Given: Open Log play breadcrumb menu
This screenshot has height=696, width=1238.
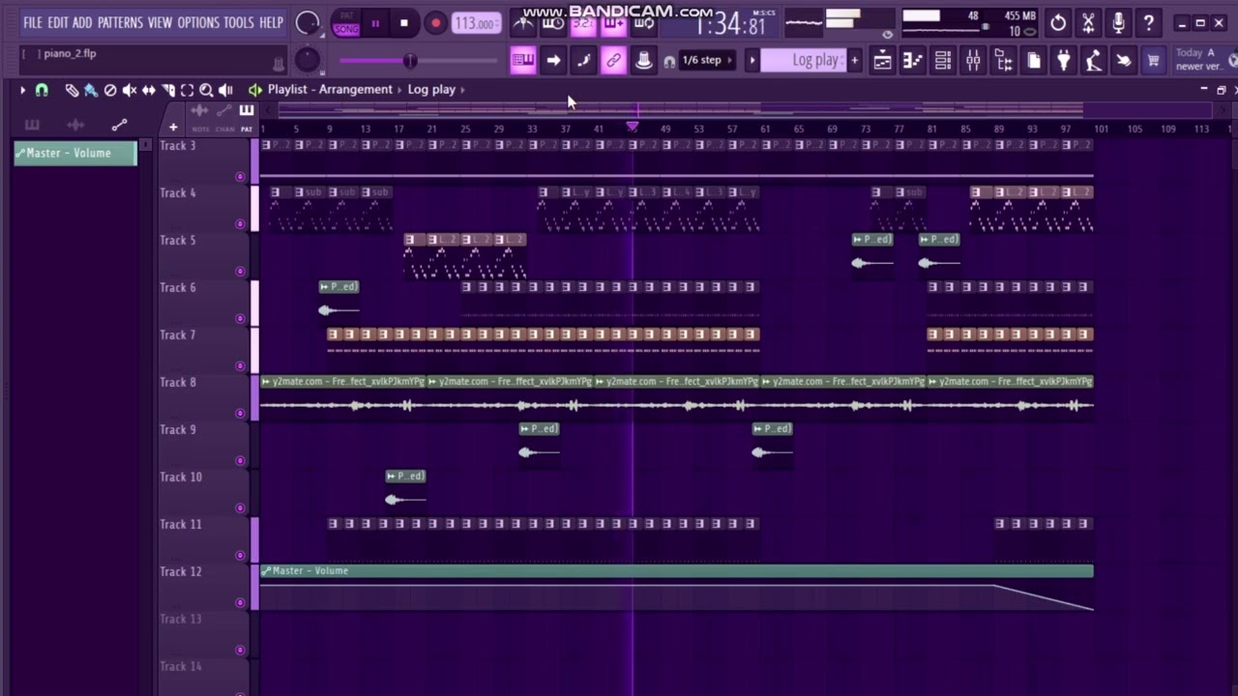Looking at the screenshot, I should pos(431,89).
